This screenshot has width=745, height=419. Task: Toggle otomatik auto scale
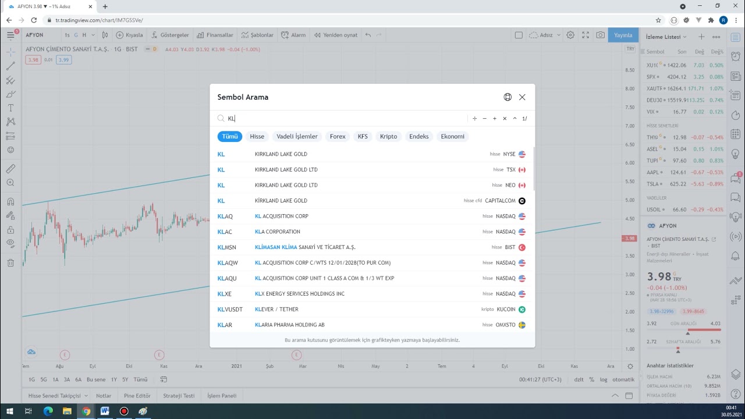coord(623,379)
